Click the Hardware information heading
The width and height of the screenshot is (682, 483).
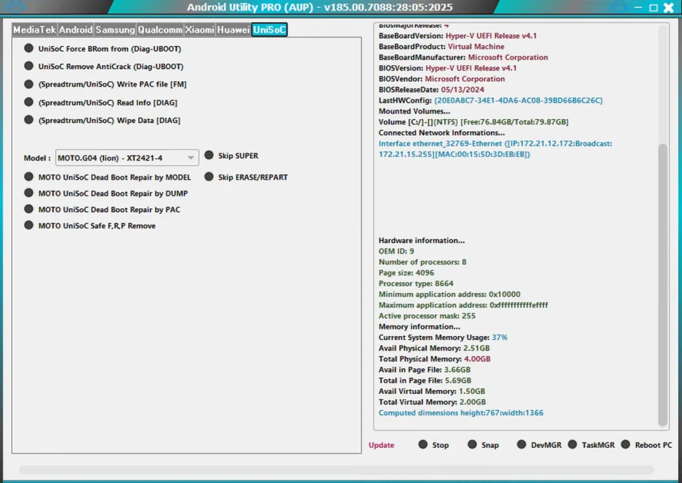[422, 240]
